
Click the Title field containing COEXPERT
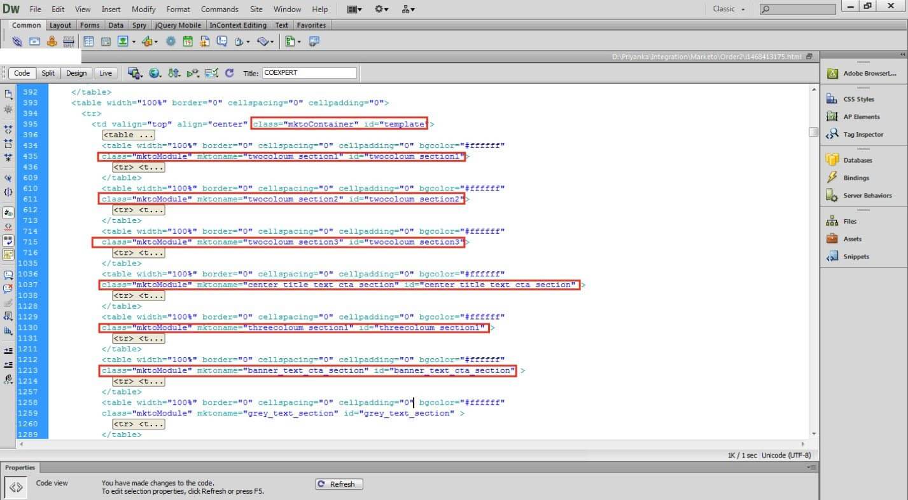pyautogui.click(x=309, y=73)
